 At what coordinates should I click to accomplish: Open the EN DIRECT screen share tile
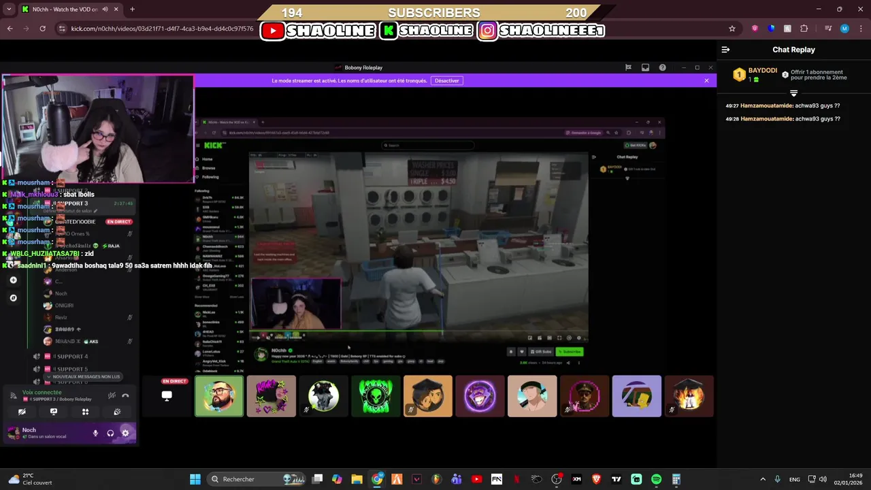[x=167, y=395]
